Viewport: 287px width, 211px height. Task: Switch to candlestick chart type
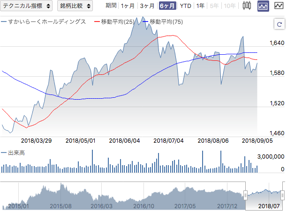tap(247, 6)
